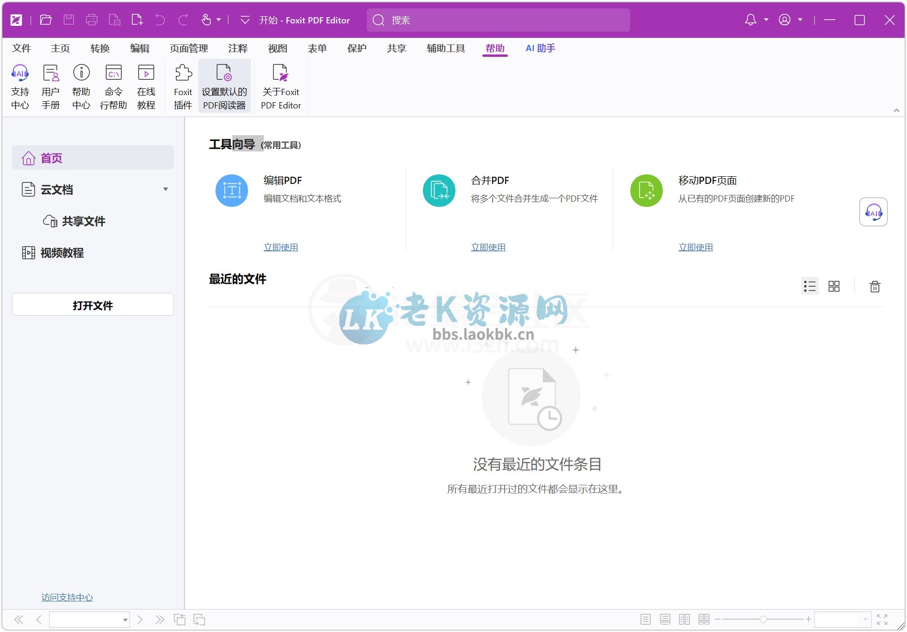Select Shared Files (共享文件) in sidebar
This screenshot has width=907, height=632.
point(74,221)
